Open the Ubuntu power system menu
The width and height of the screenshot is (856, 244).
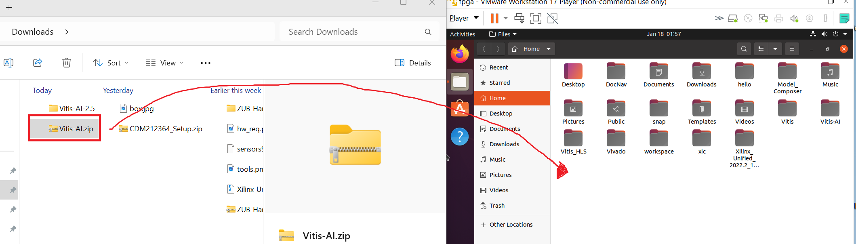point(836,34)
